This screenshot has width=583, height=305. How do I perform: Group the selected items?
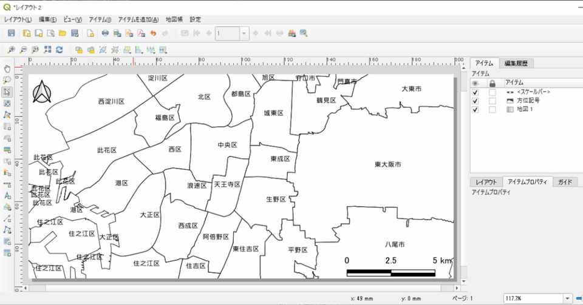[103, 50]
